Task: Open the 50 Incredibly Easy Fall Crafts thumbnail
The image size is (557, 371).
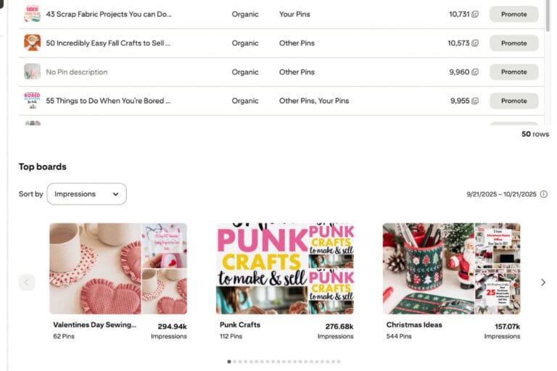Action: click(x=32, y=43)
